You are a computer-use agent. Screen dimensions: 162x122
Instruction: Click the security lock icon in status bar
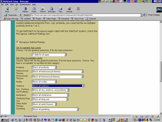tap(1, 116)
